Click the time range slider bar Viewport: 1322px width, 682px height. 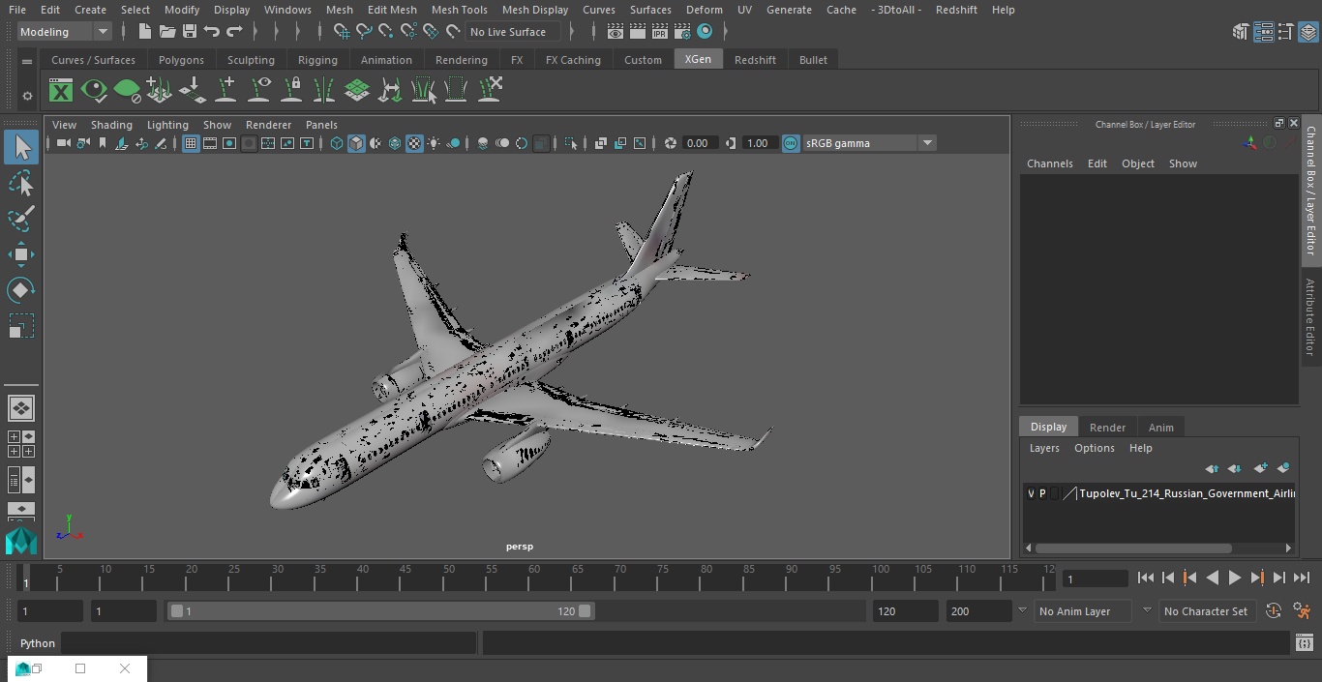pos(380,611)
